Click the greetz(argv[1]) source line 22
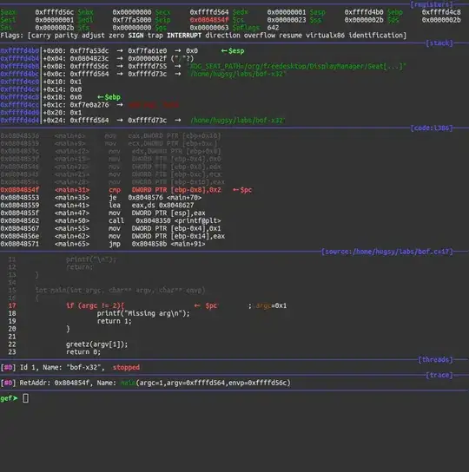Screen dimensions: 469x472 click(x=96, y=344)
